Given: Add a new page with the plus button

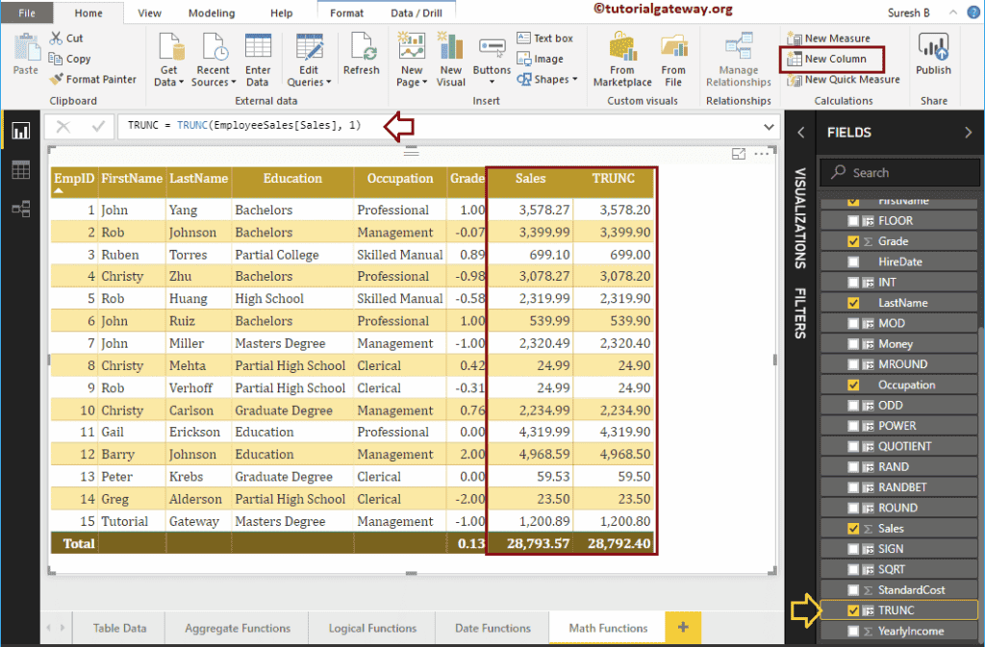Looking at the screenshot, I should (x=683, y=628).
